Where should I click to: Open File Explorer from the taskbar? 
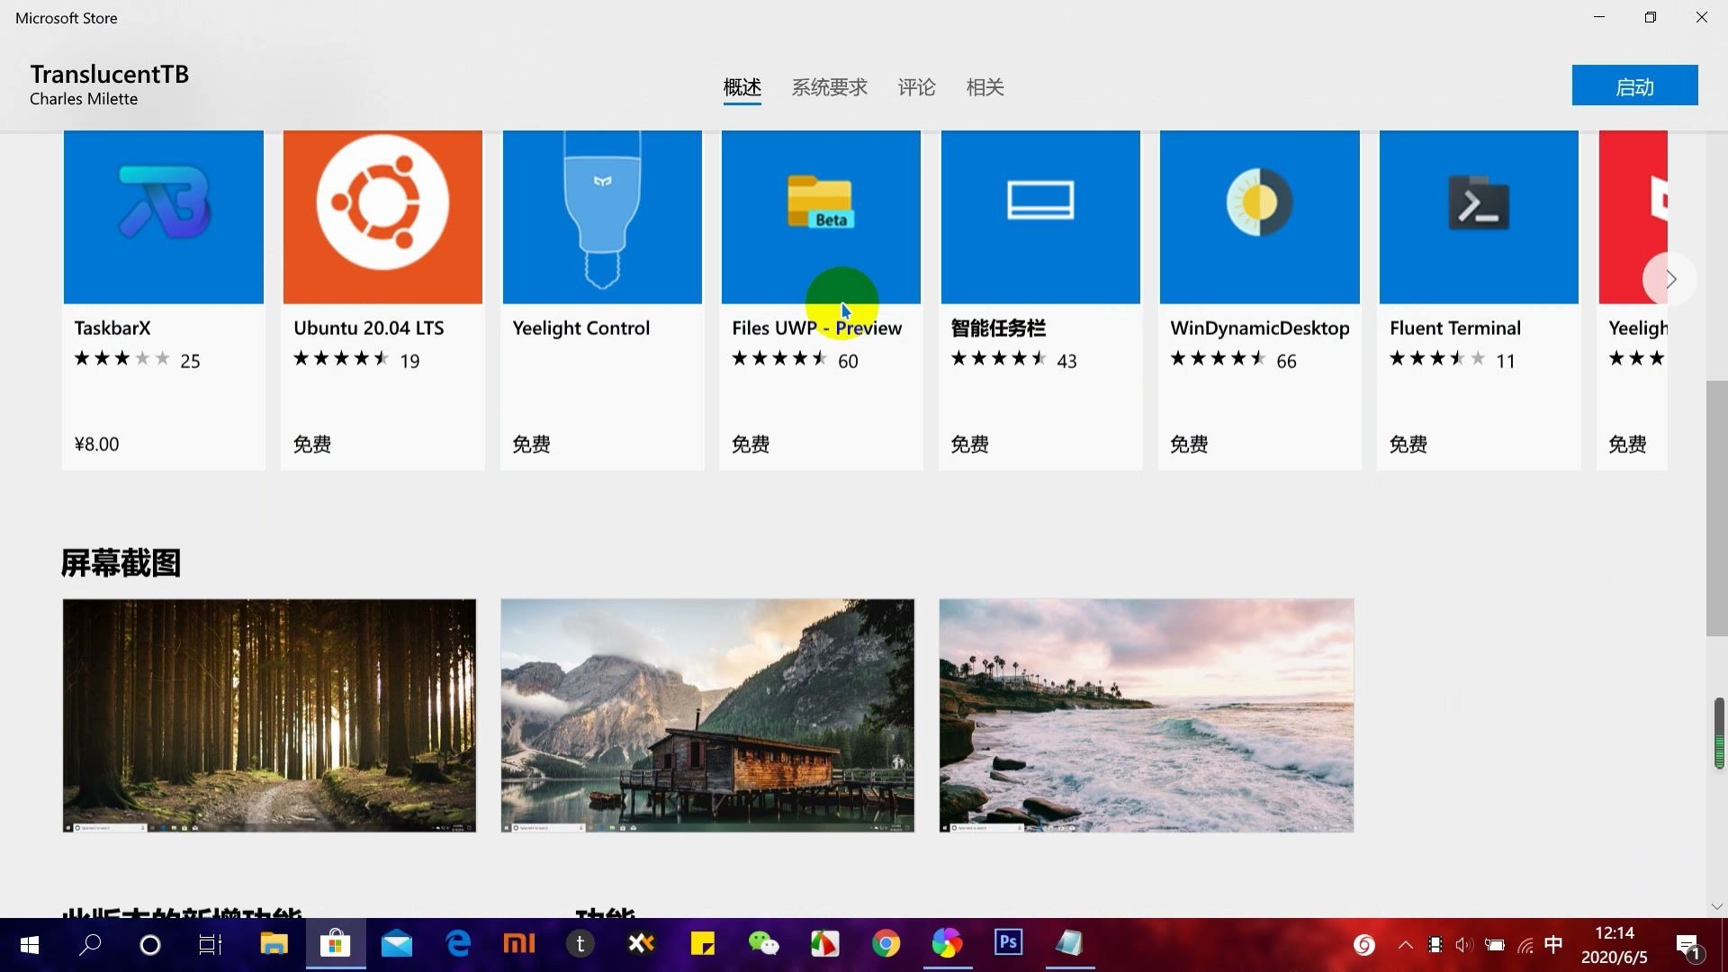click(274, 944)
